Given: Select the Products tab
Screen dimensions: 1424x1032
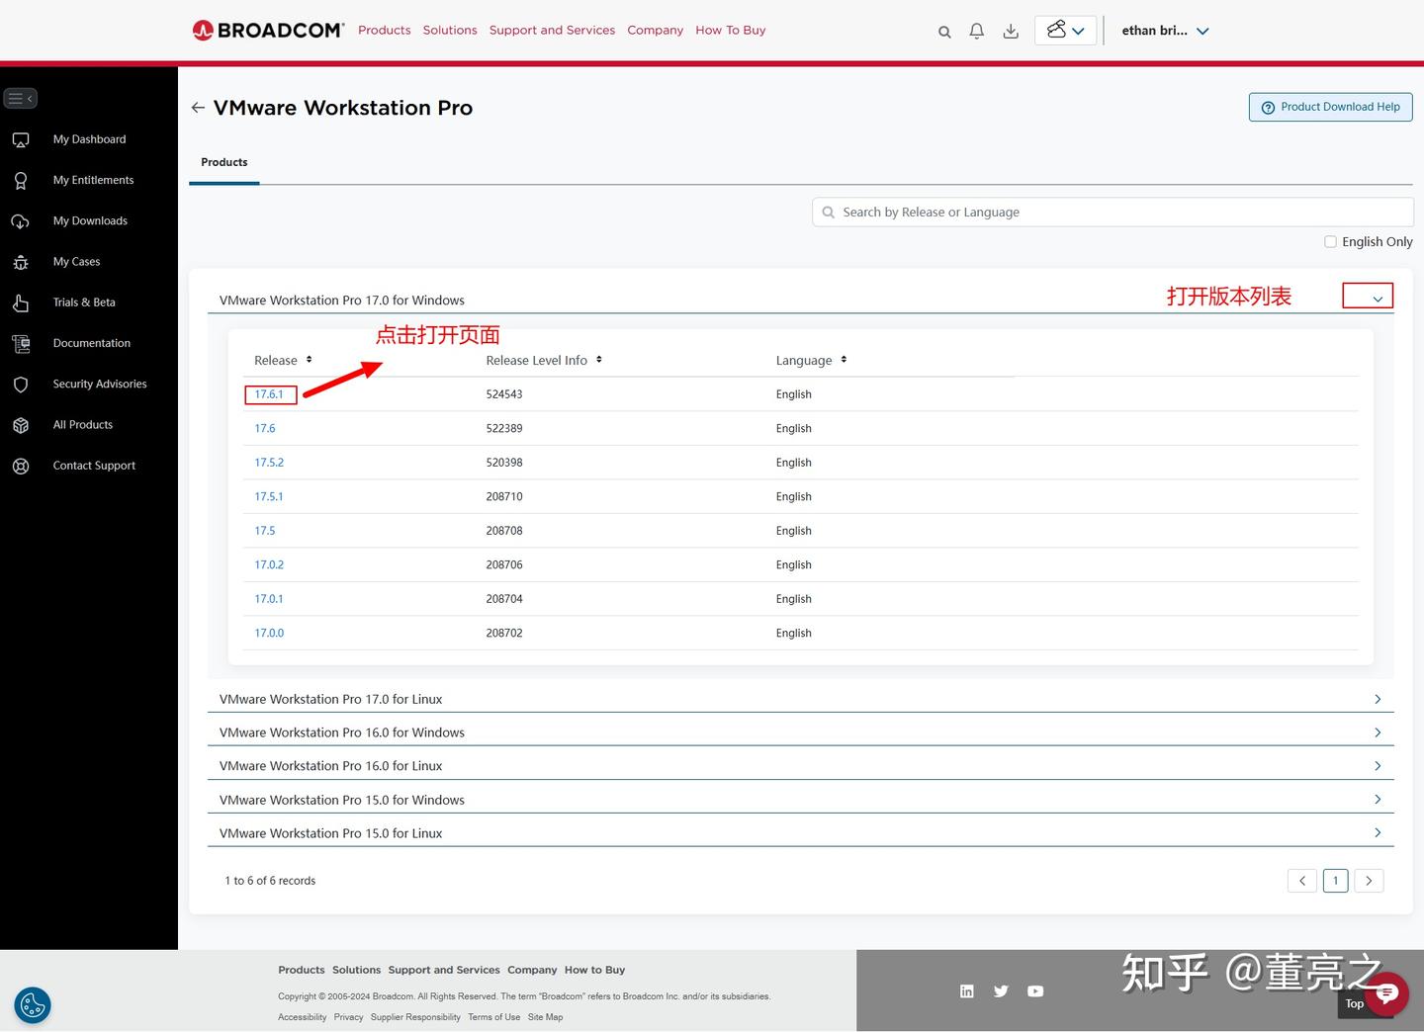Looking at the screenshot, I should (x=224, y=162).
